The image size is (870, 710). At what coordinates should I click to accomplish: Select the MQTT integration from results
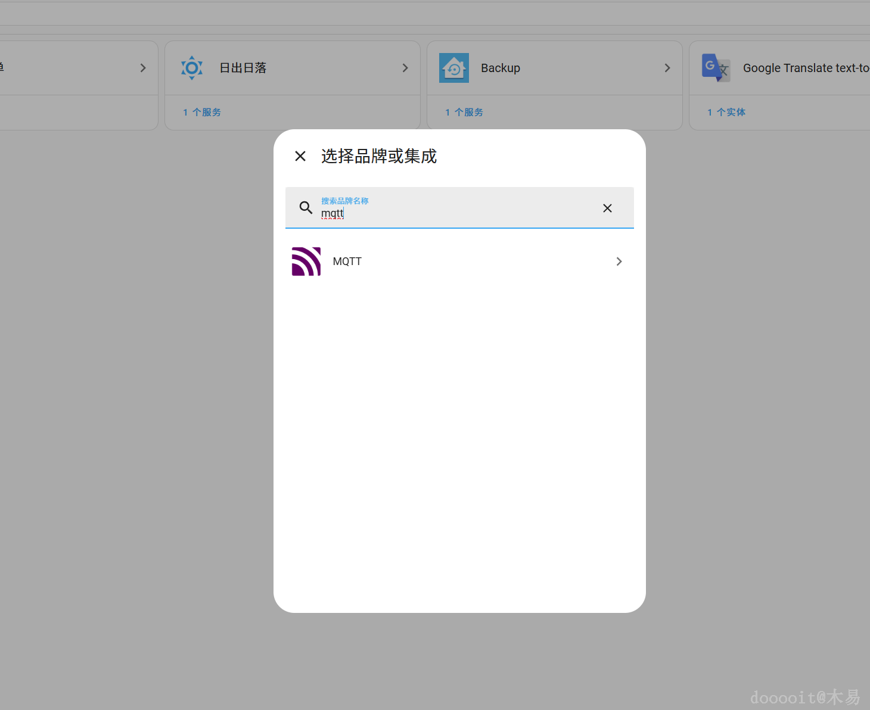[x=459, y=261]
